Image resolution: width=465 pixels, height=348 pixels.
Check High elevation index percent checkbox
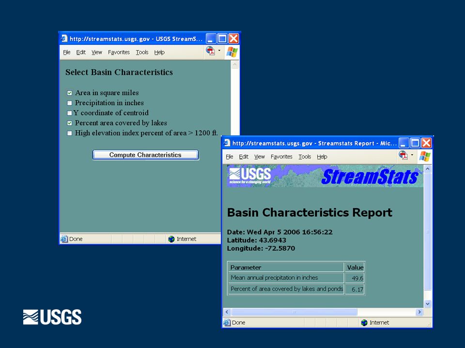(x=69, y=133)
